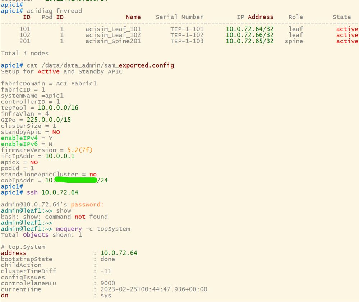Viewport: 359px width, 302px height.
Task: Click the 'Role' column header
Action: tap(296, 17)
